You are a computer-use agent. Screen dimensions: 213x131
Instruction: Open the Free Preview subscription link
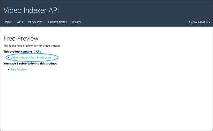18,70
